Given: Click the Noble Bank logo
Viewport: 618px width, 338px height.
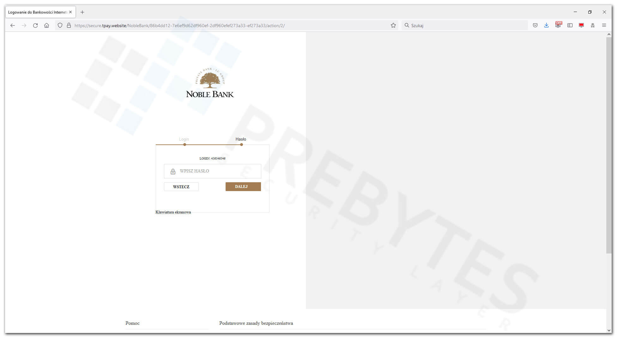Looking at the screenshot, I should coord(210,83).
